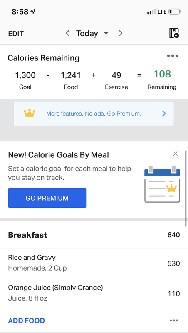Open Calories Remaining more options dots
Image resolution: width=188 pixels, height=333 pixels.
click(x=173, y=56)
